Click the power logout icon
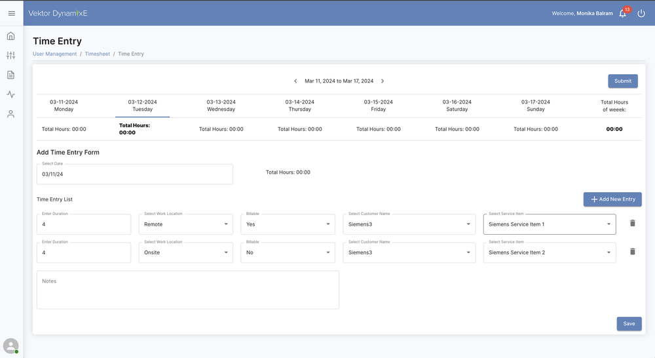655x358 pixels. point(641,13)
